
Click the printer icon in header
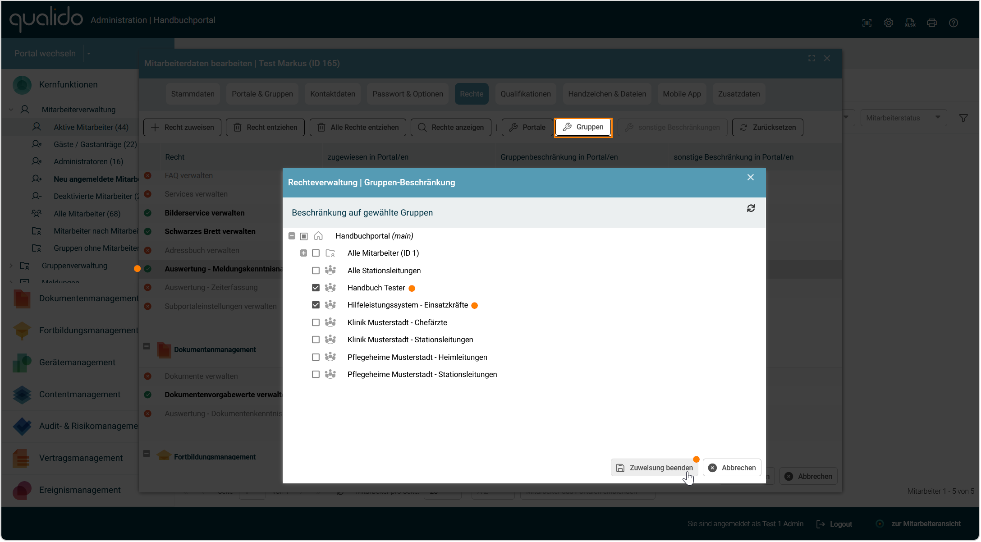[x=931, y=23]
